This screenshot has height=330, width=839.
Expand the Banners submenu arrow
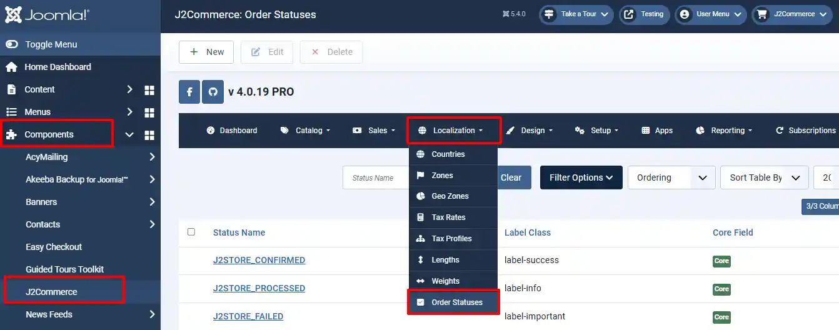tap(153, 202)
